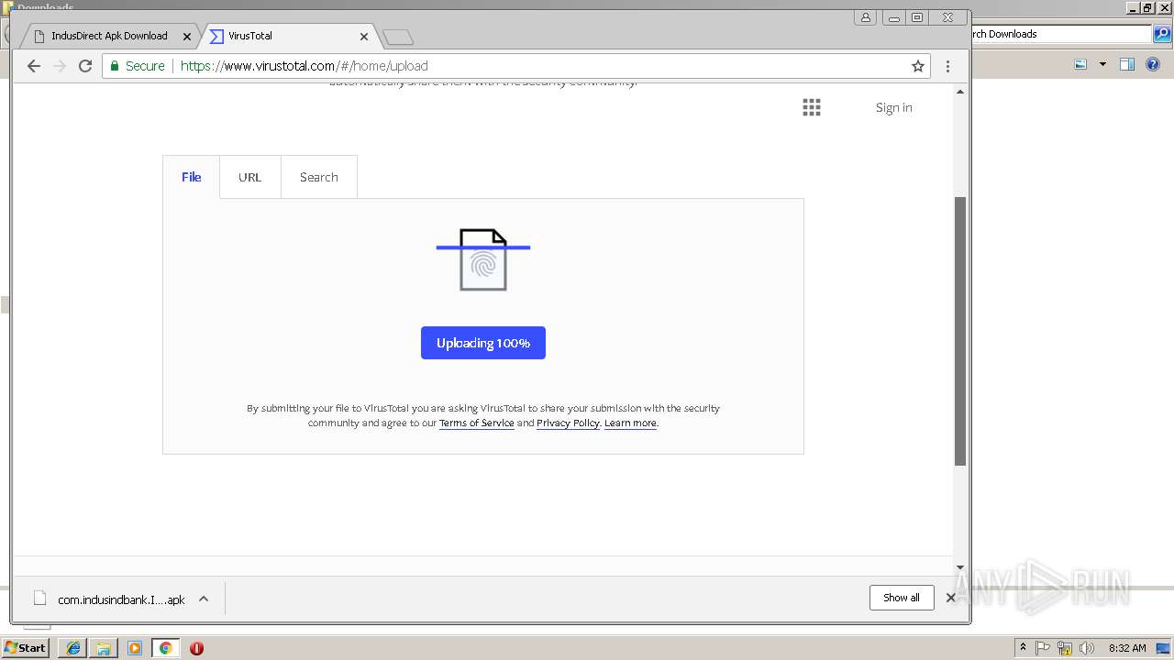The width and height of the screenshot is (1174, 660).
Task: Show all downloads
Action: tap(902, 598)
